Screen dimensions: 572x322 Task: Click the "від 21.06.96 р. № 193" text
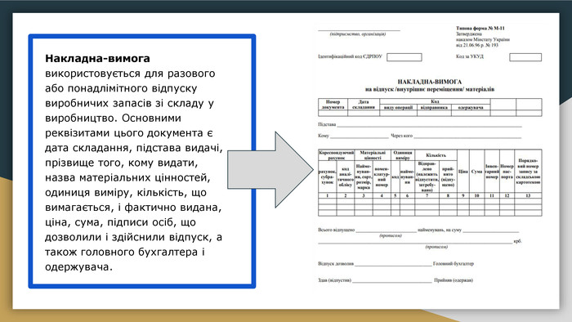(476, 45)
